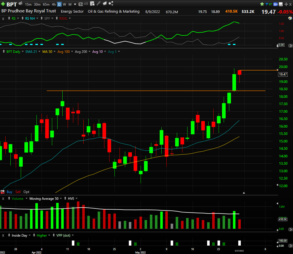The height and width of the screenshot is (254, 293).
Task: Expand the Avg 200 dropdown arrow
Action: click(90, 51)
